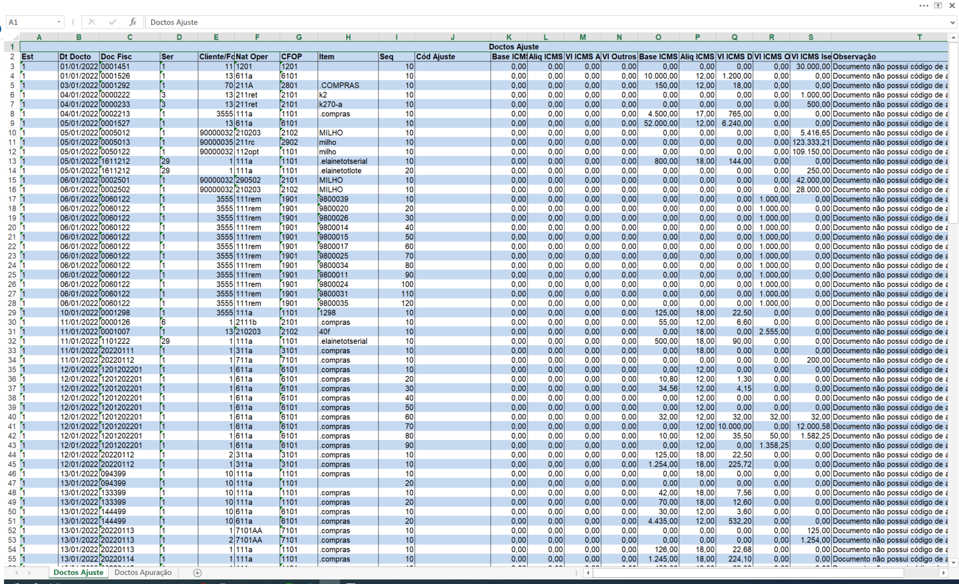Viewport: 959px width, 584px height.
Task: Click the CFOP header cell
Action: pos(298,57)
